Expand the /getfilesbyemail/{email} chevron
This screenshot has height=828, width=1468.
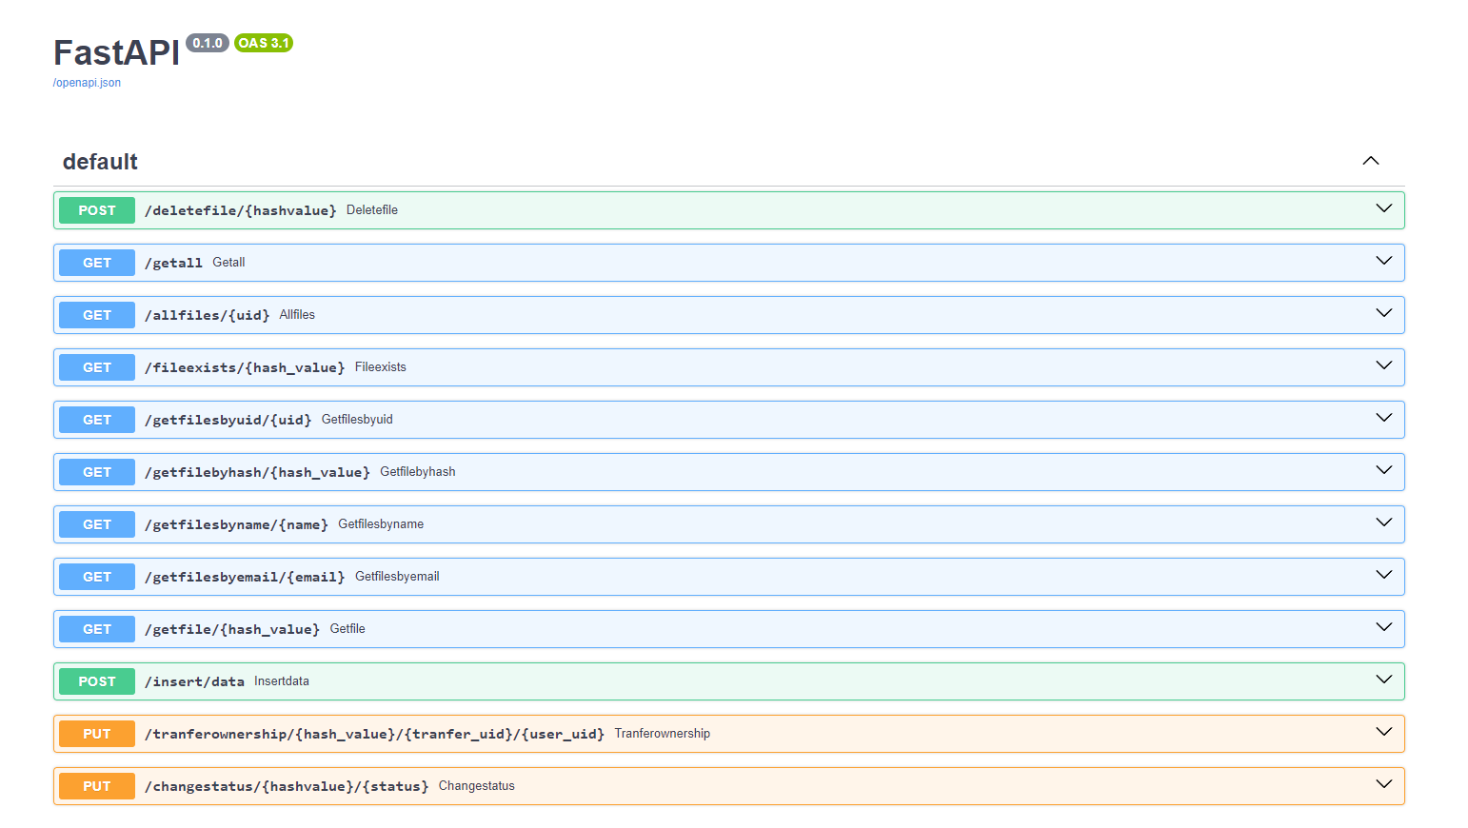click(x=1384, y=575)
